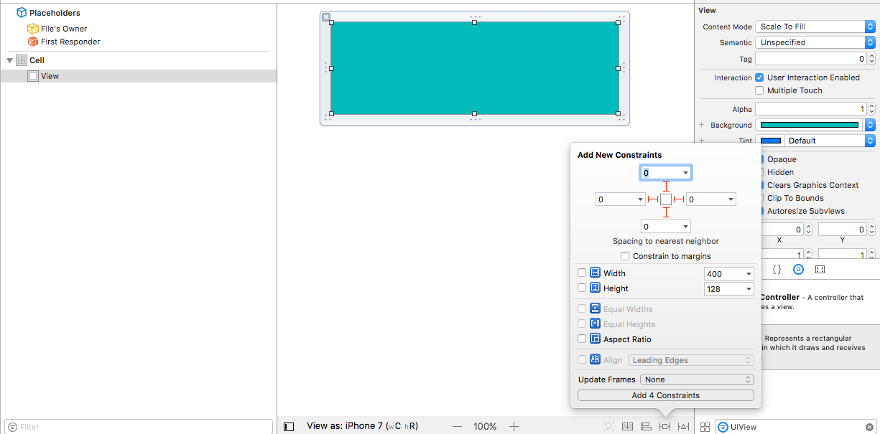Click the close X on the canvas cell

(x=326, y=17)
